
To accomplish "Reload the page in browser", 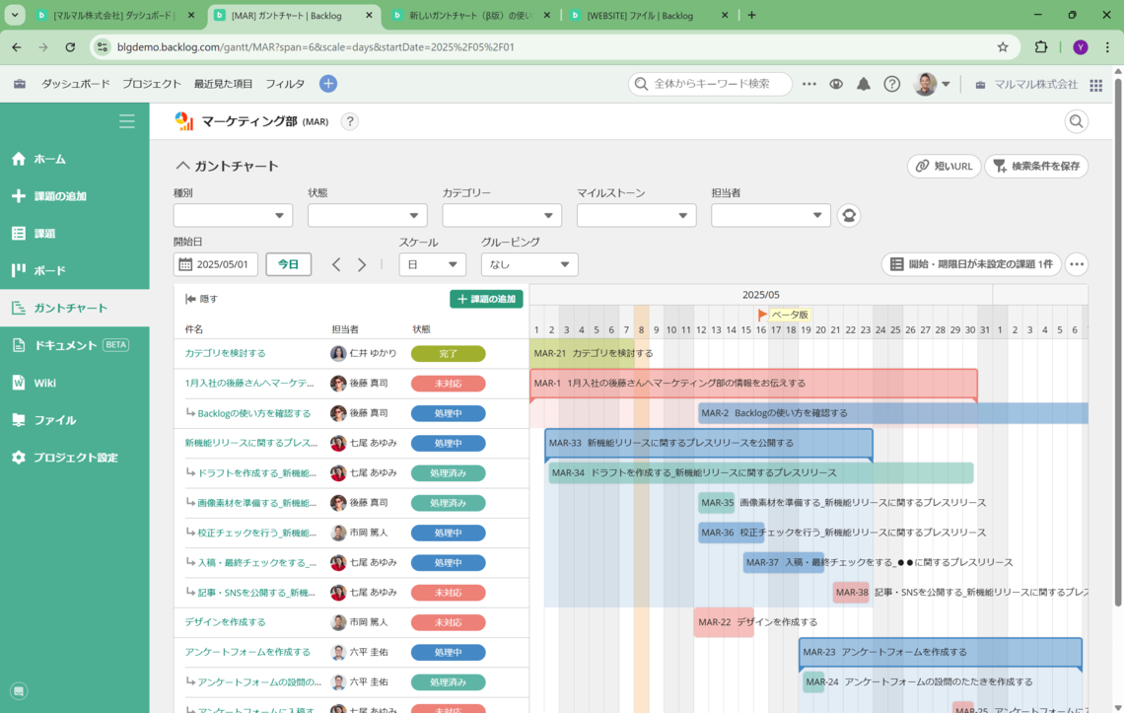I will pyautogui.click(x=70, y=47).
